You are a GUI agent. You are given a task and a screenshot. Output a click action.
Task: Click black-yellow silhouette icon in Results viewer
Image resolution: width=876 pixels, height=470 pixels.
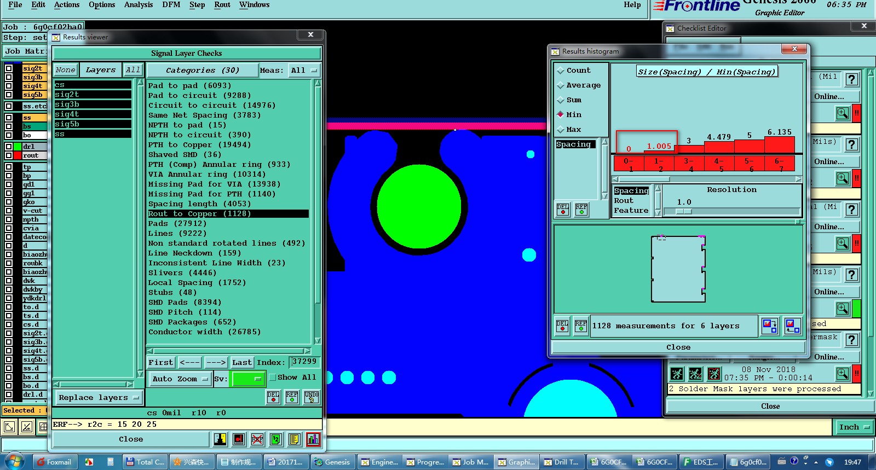tap(220, 439)
